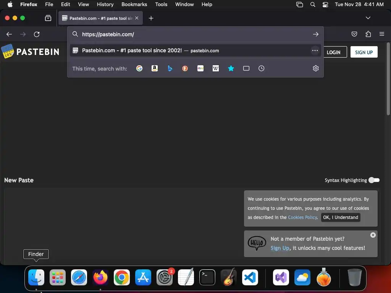Search this time with eBay icon
This screenshot has height=293, width=391.
(x=200, y=68)
